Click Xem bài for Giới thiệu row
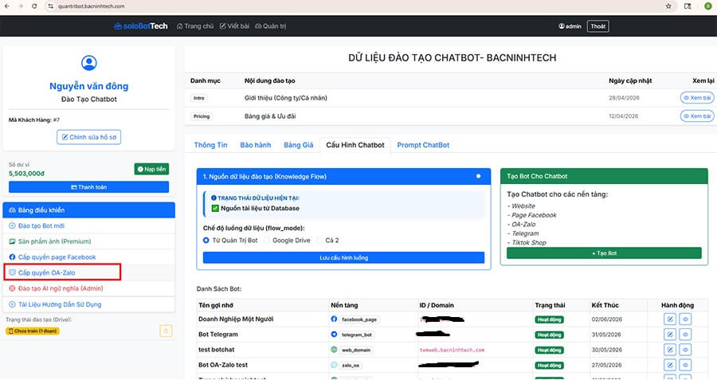The image size is (717, 380). [697, 98]
